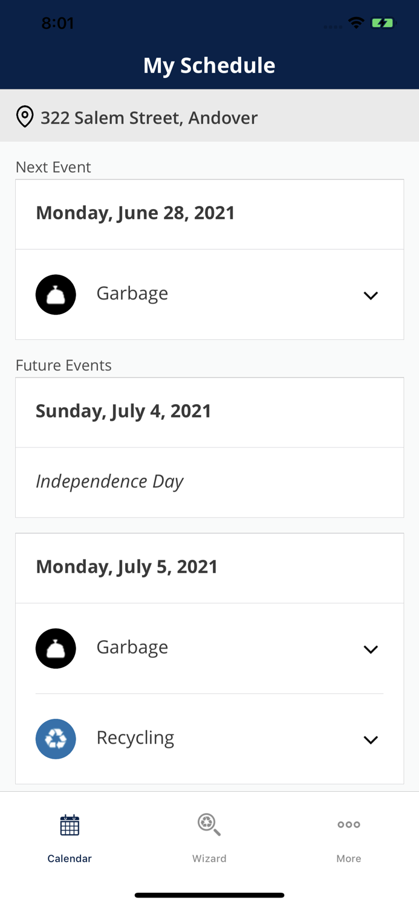Open the Wizard magnifying glass icon

[x=209, y=824]
